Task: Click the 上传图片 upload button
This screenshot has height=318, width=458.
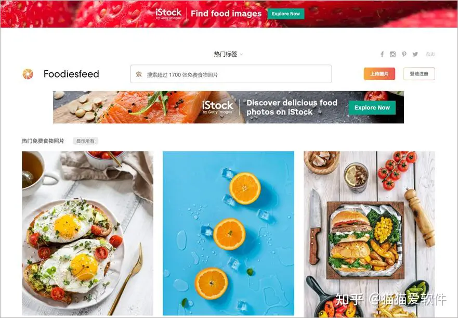Action: [x=379, y=74]
